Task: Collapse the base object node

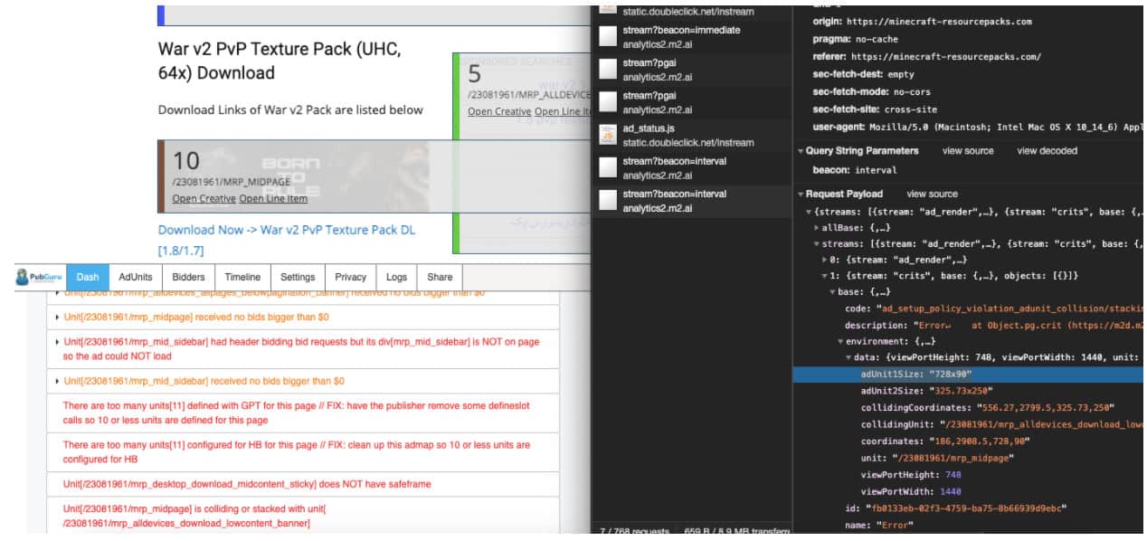Action: pos(832,292)
